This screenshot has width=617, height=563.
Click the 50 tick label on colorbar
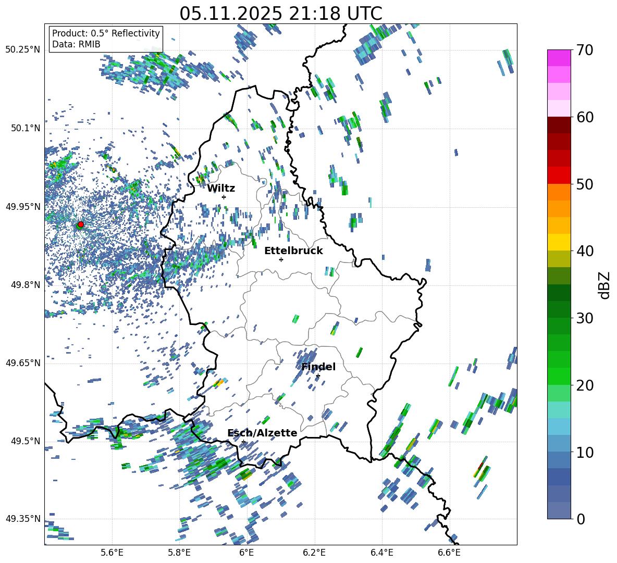tap(585, 184)
